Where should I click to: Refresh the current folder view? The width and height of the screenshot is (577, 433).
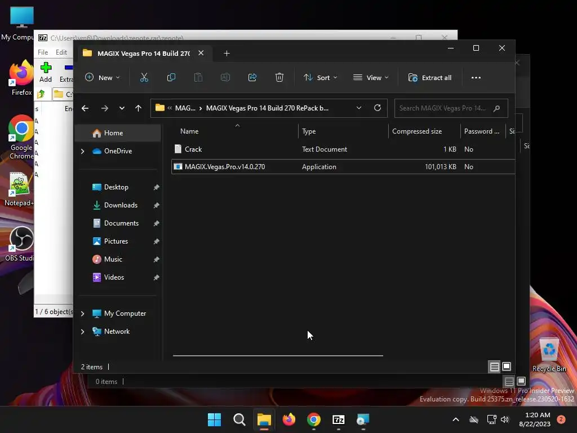[378, 108]
